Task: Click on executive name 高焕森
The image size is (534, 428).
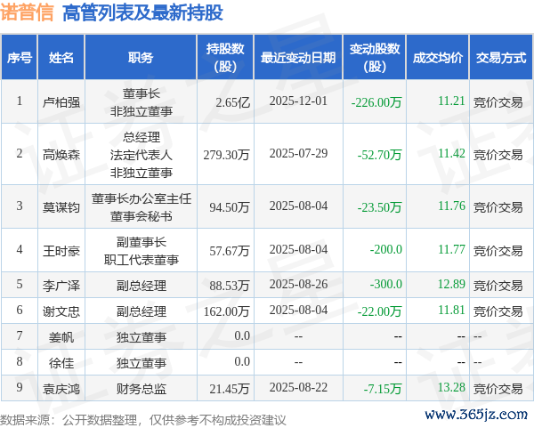Action: [61, 154]
